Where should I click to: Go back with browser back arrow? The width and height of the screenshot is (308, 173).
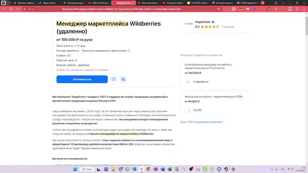click(4, 9)
